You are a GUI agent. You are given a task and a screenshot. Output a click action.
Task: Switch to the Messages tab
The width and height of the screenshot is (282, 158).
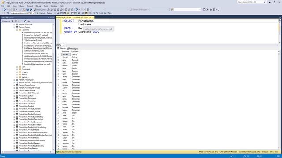[73, 49]
